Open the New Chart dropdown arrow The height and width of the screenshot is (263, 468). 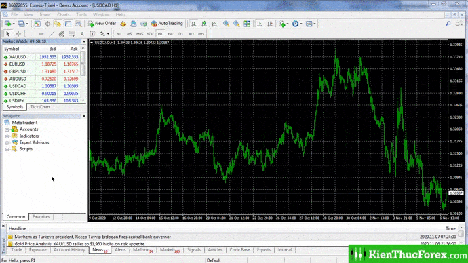tap(14, 24)
